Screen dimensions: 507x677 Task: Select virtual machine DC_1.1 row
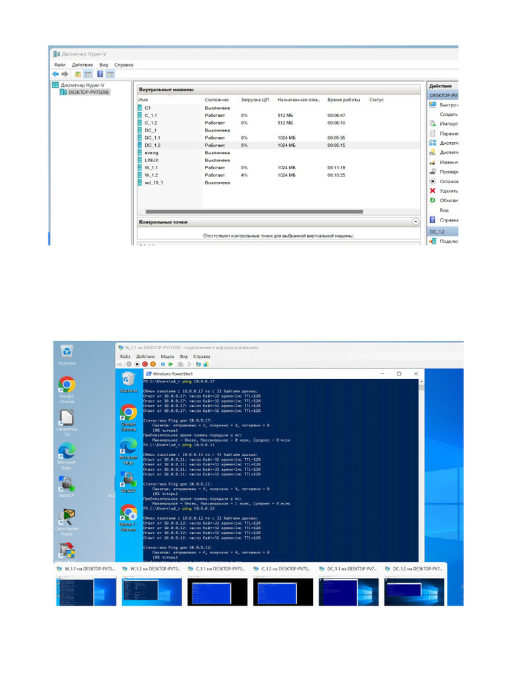pos(279,138)
